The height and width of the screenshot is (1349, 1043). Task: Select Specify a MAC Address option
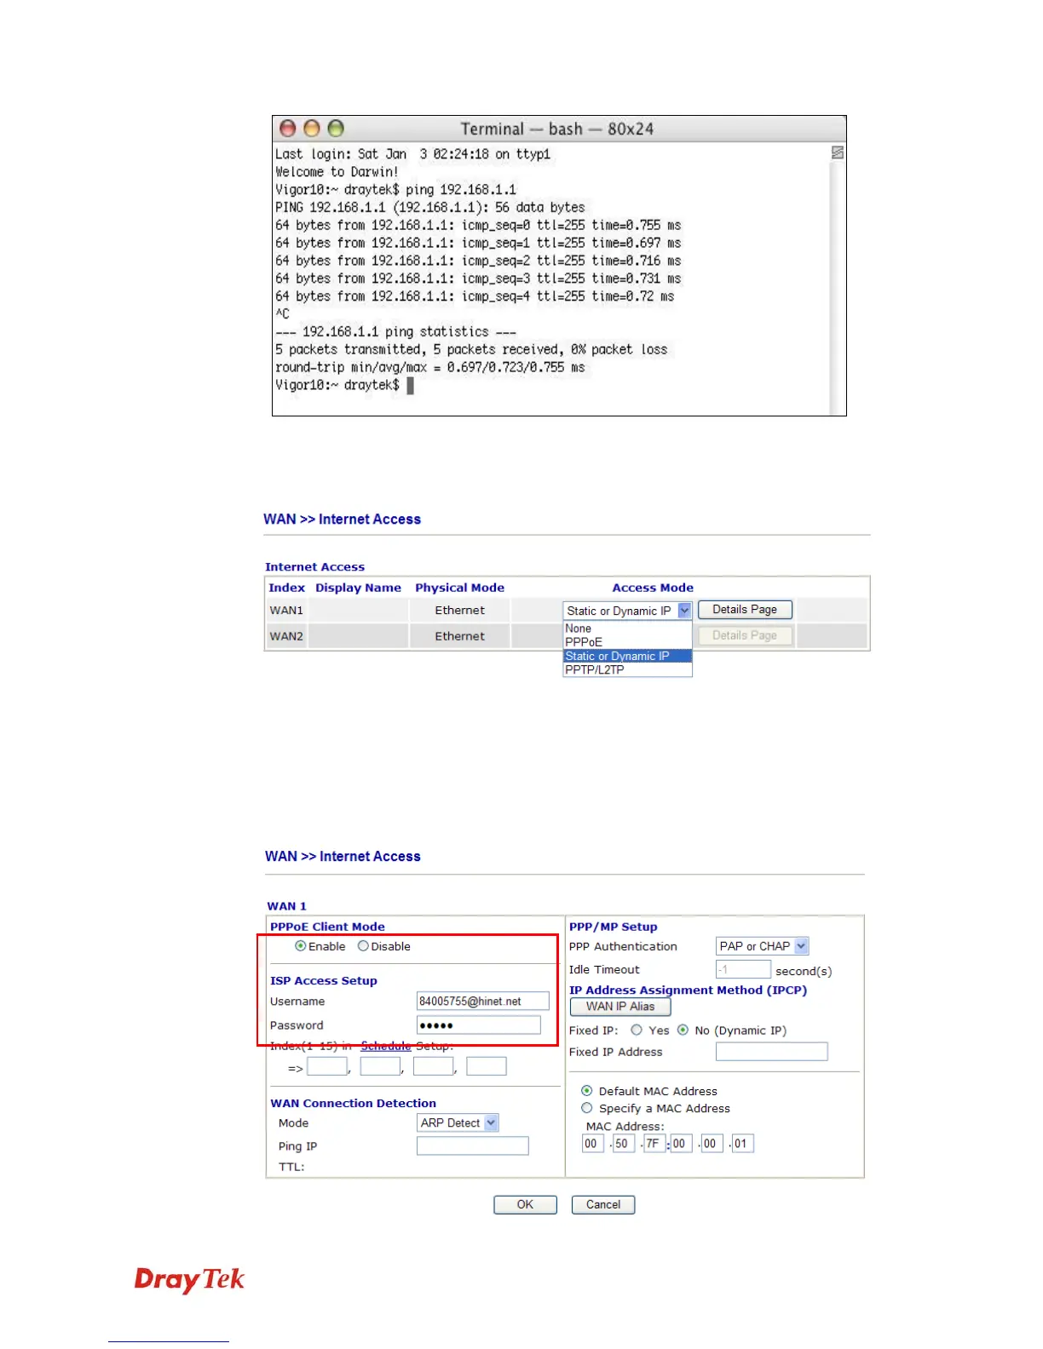586,1108
